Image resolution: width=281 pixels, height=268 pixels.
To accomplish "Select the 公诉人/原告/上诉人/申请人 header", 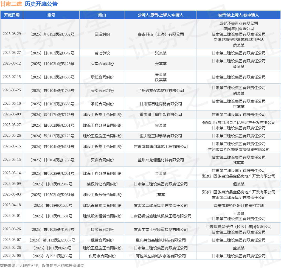I will click(x=161, y=15).
